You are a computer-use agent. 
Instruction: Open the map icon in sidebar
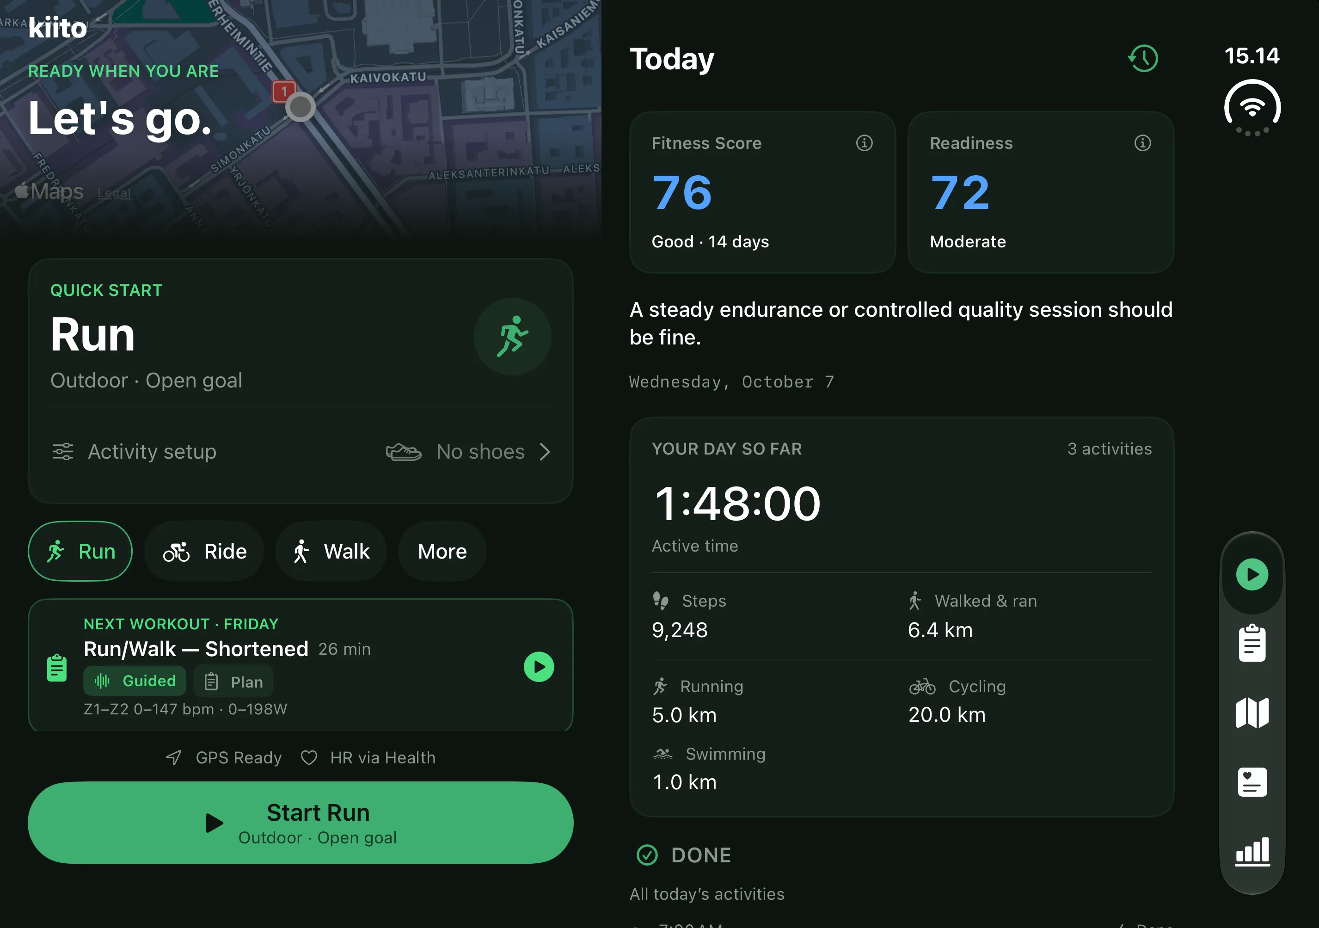click(1252, 713)
